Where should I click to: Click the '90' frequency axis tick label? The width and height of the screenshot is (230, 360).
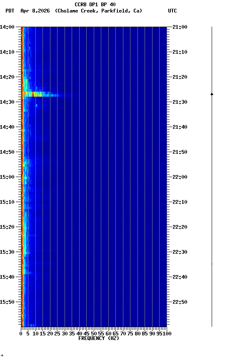[x=152, y=334]
